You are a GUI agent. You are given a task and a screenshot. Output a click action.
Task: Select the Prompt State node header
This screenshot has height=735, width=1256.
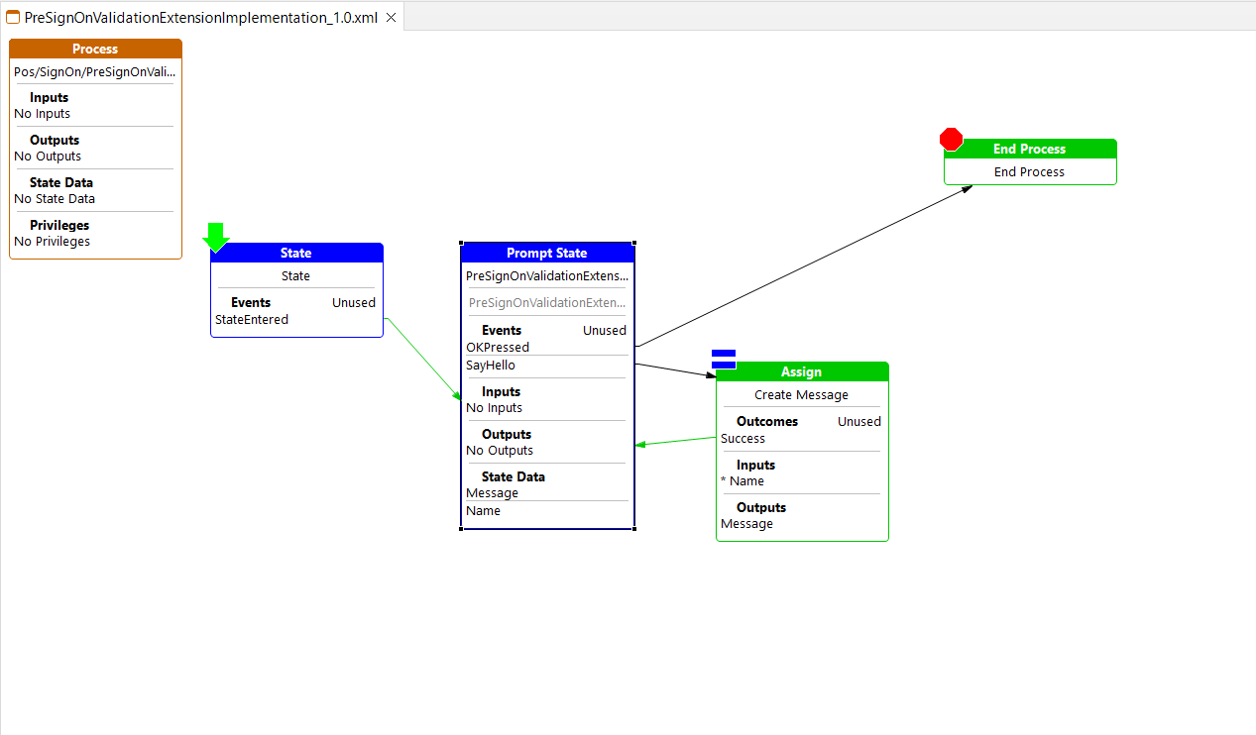click(x=547, y=253)
